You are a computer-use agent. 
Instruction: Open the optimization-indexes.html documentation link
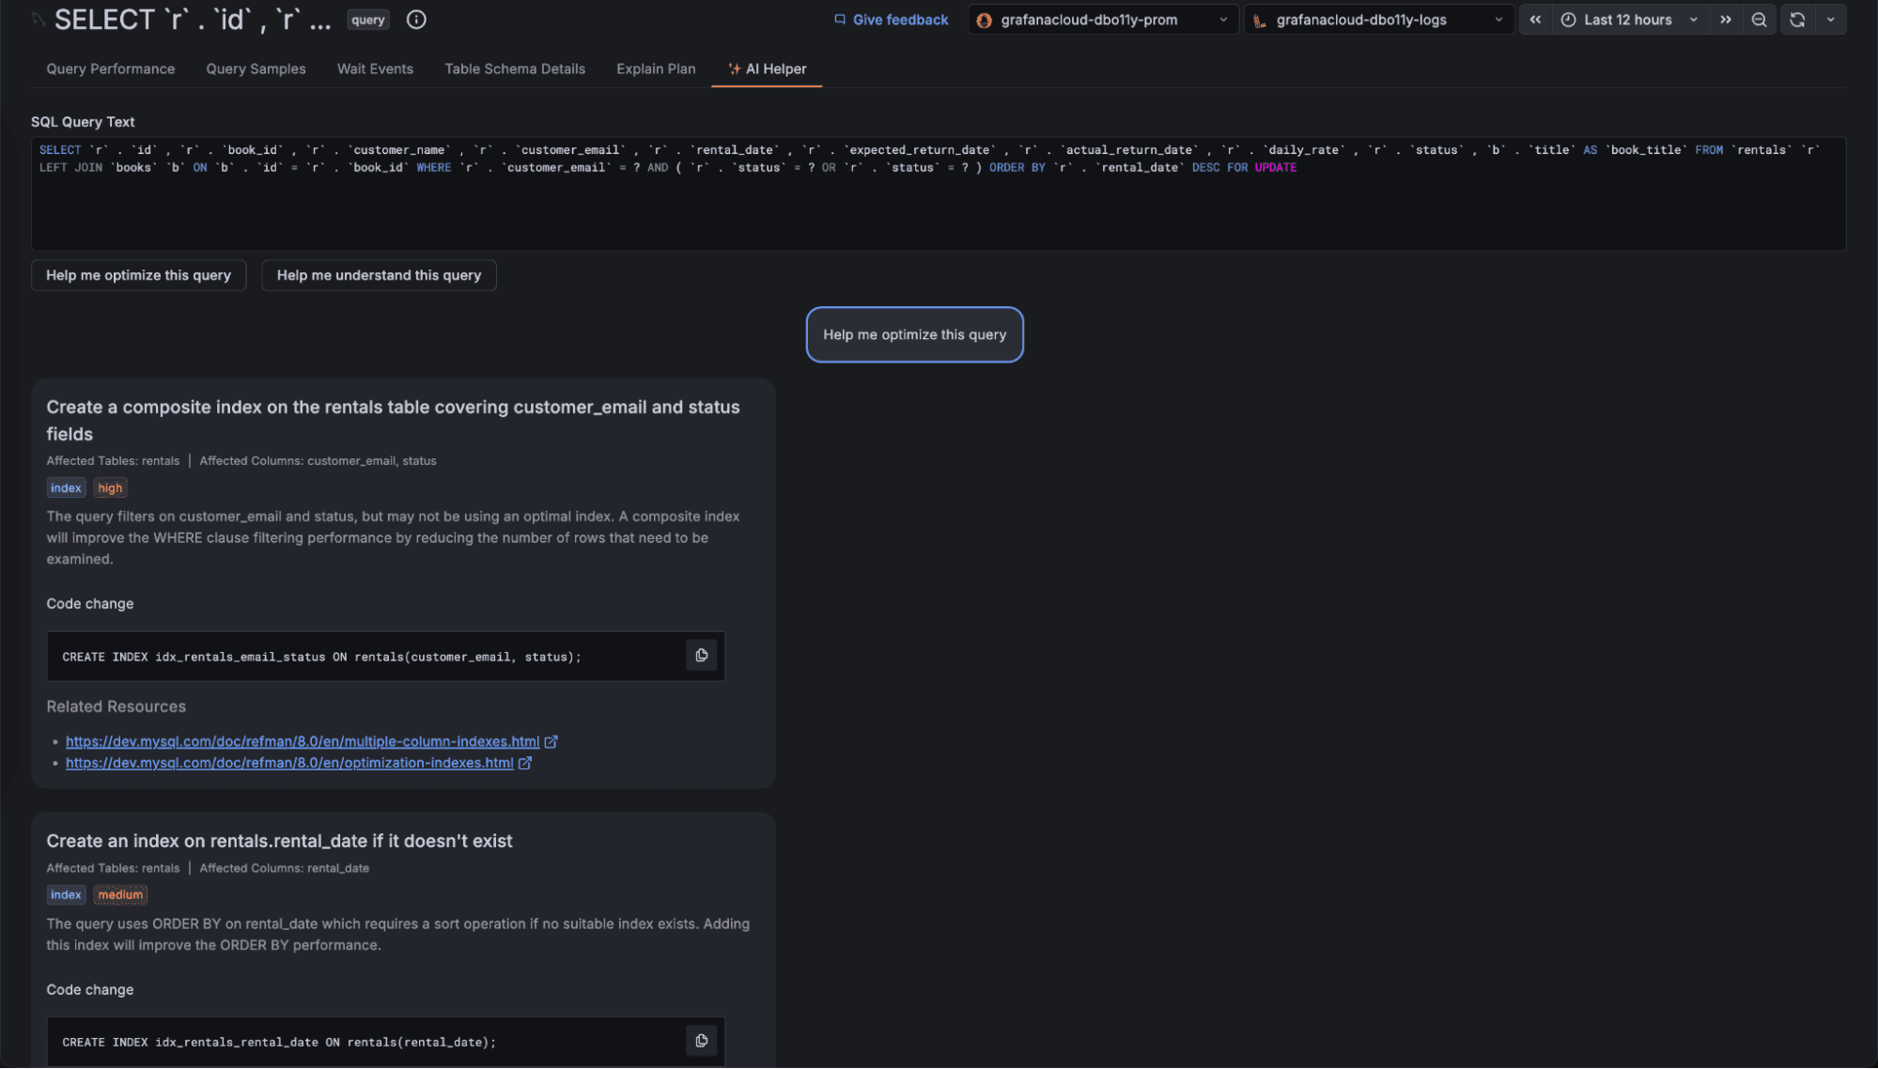[286, 762]
